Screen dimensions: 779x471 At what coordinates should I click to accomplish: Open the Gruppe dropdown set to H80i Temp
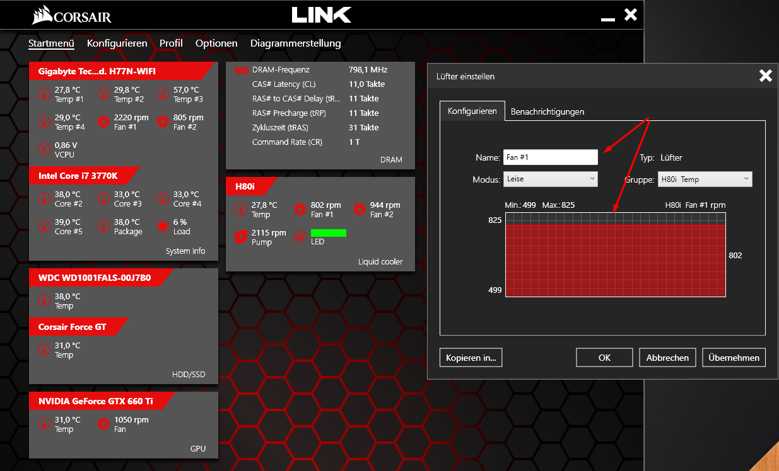point(705,179)
